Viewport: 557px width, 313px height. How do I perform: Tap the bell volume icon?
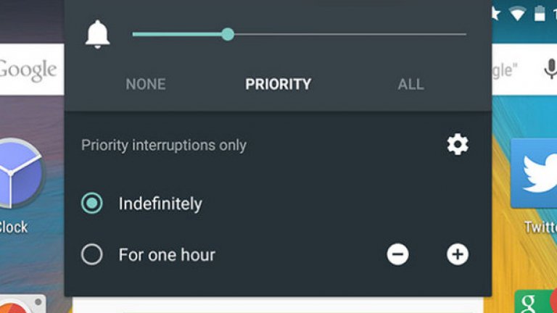[x=98, y=34]
